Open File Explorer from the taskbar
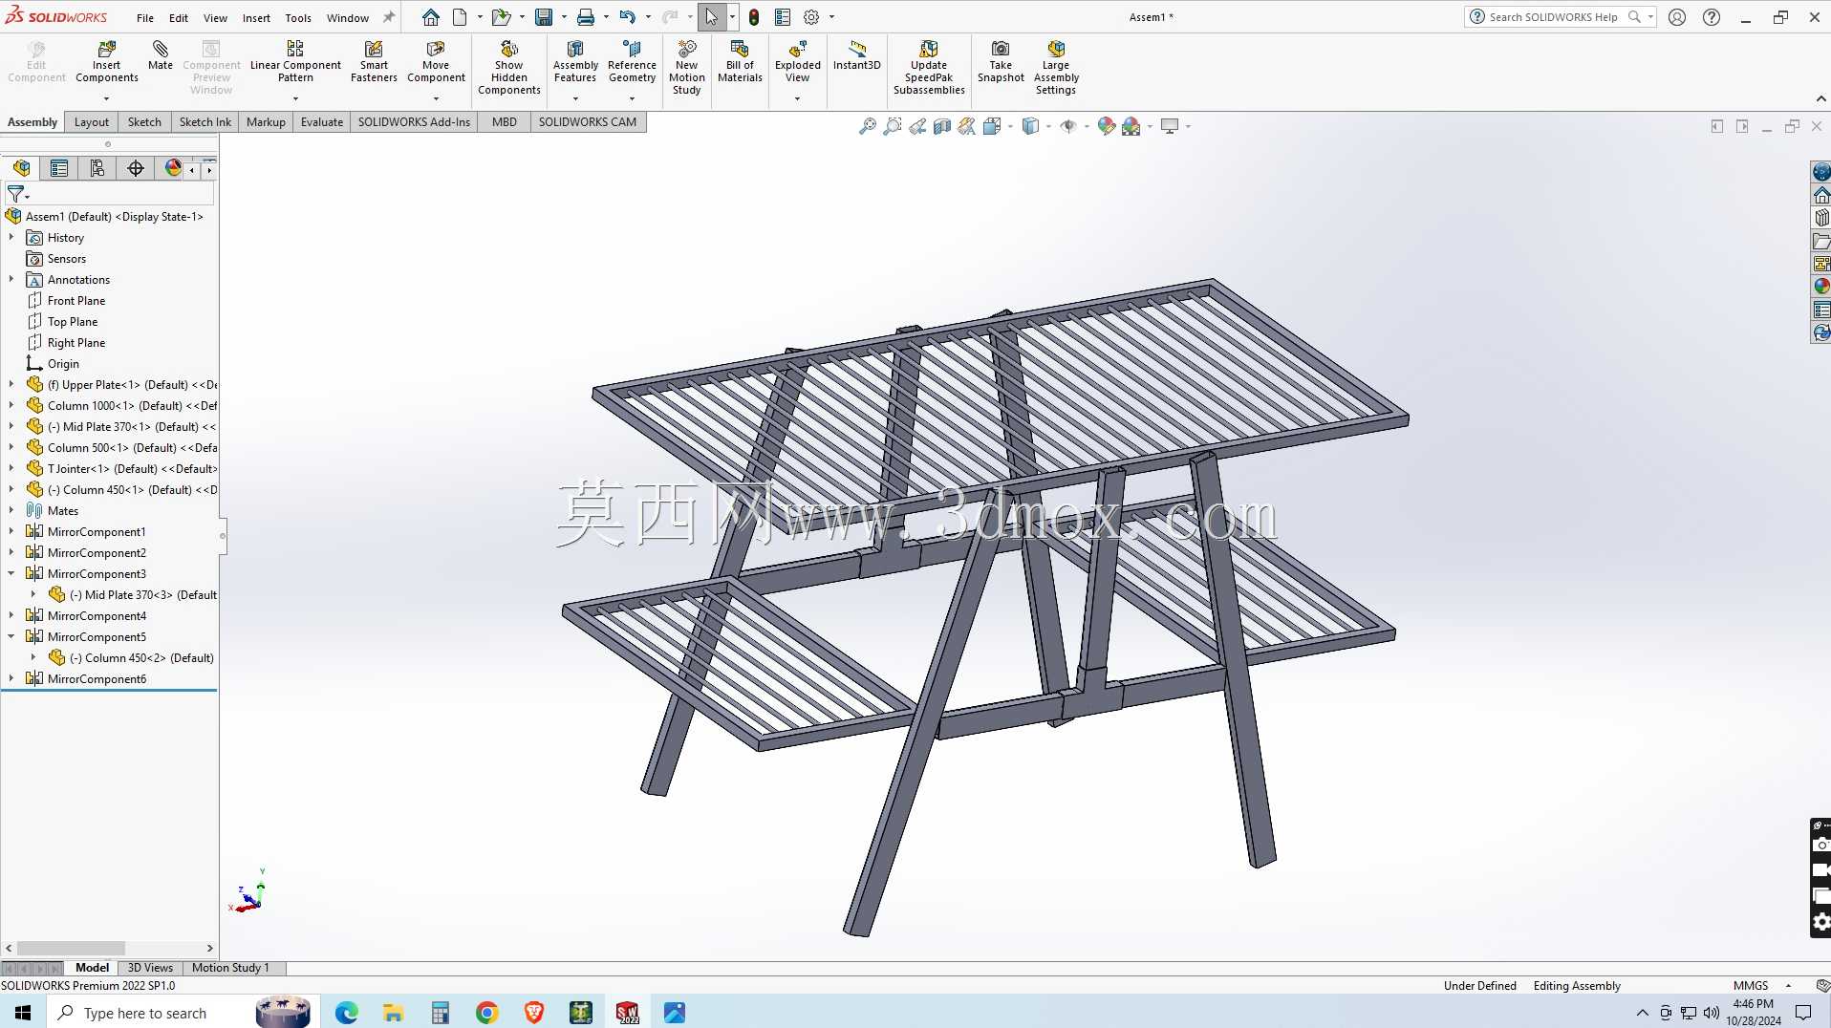The height and width of the screenshot is (1028, 1831). 393,1013
